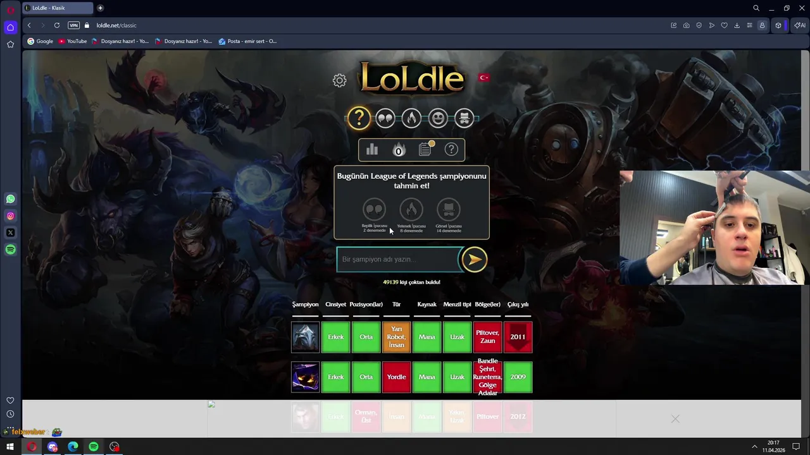The width and height of the screenshot is (810, 455).
Task: Open ad blocker shield icon
Action: (699, 25)
